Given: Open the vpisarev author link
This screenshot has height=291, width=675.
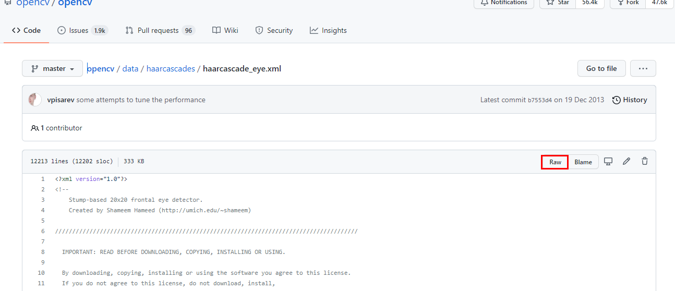Looking at the screenshot, I should point(61,100).
